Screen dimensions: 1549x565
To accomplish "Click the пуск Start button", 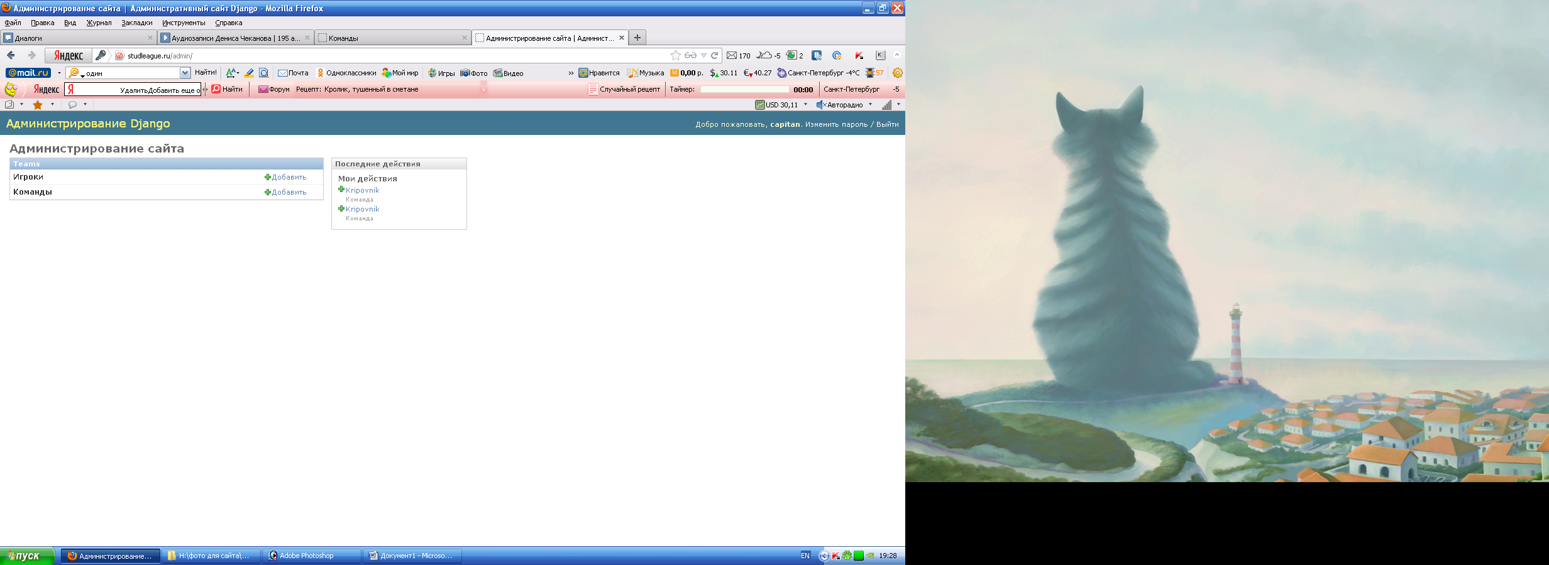I will [27, 556].
